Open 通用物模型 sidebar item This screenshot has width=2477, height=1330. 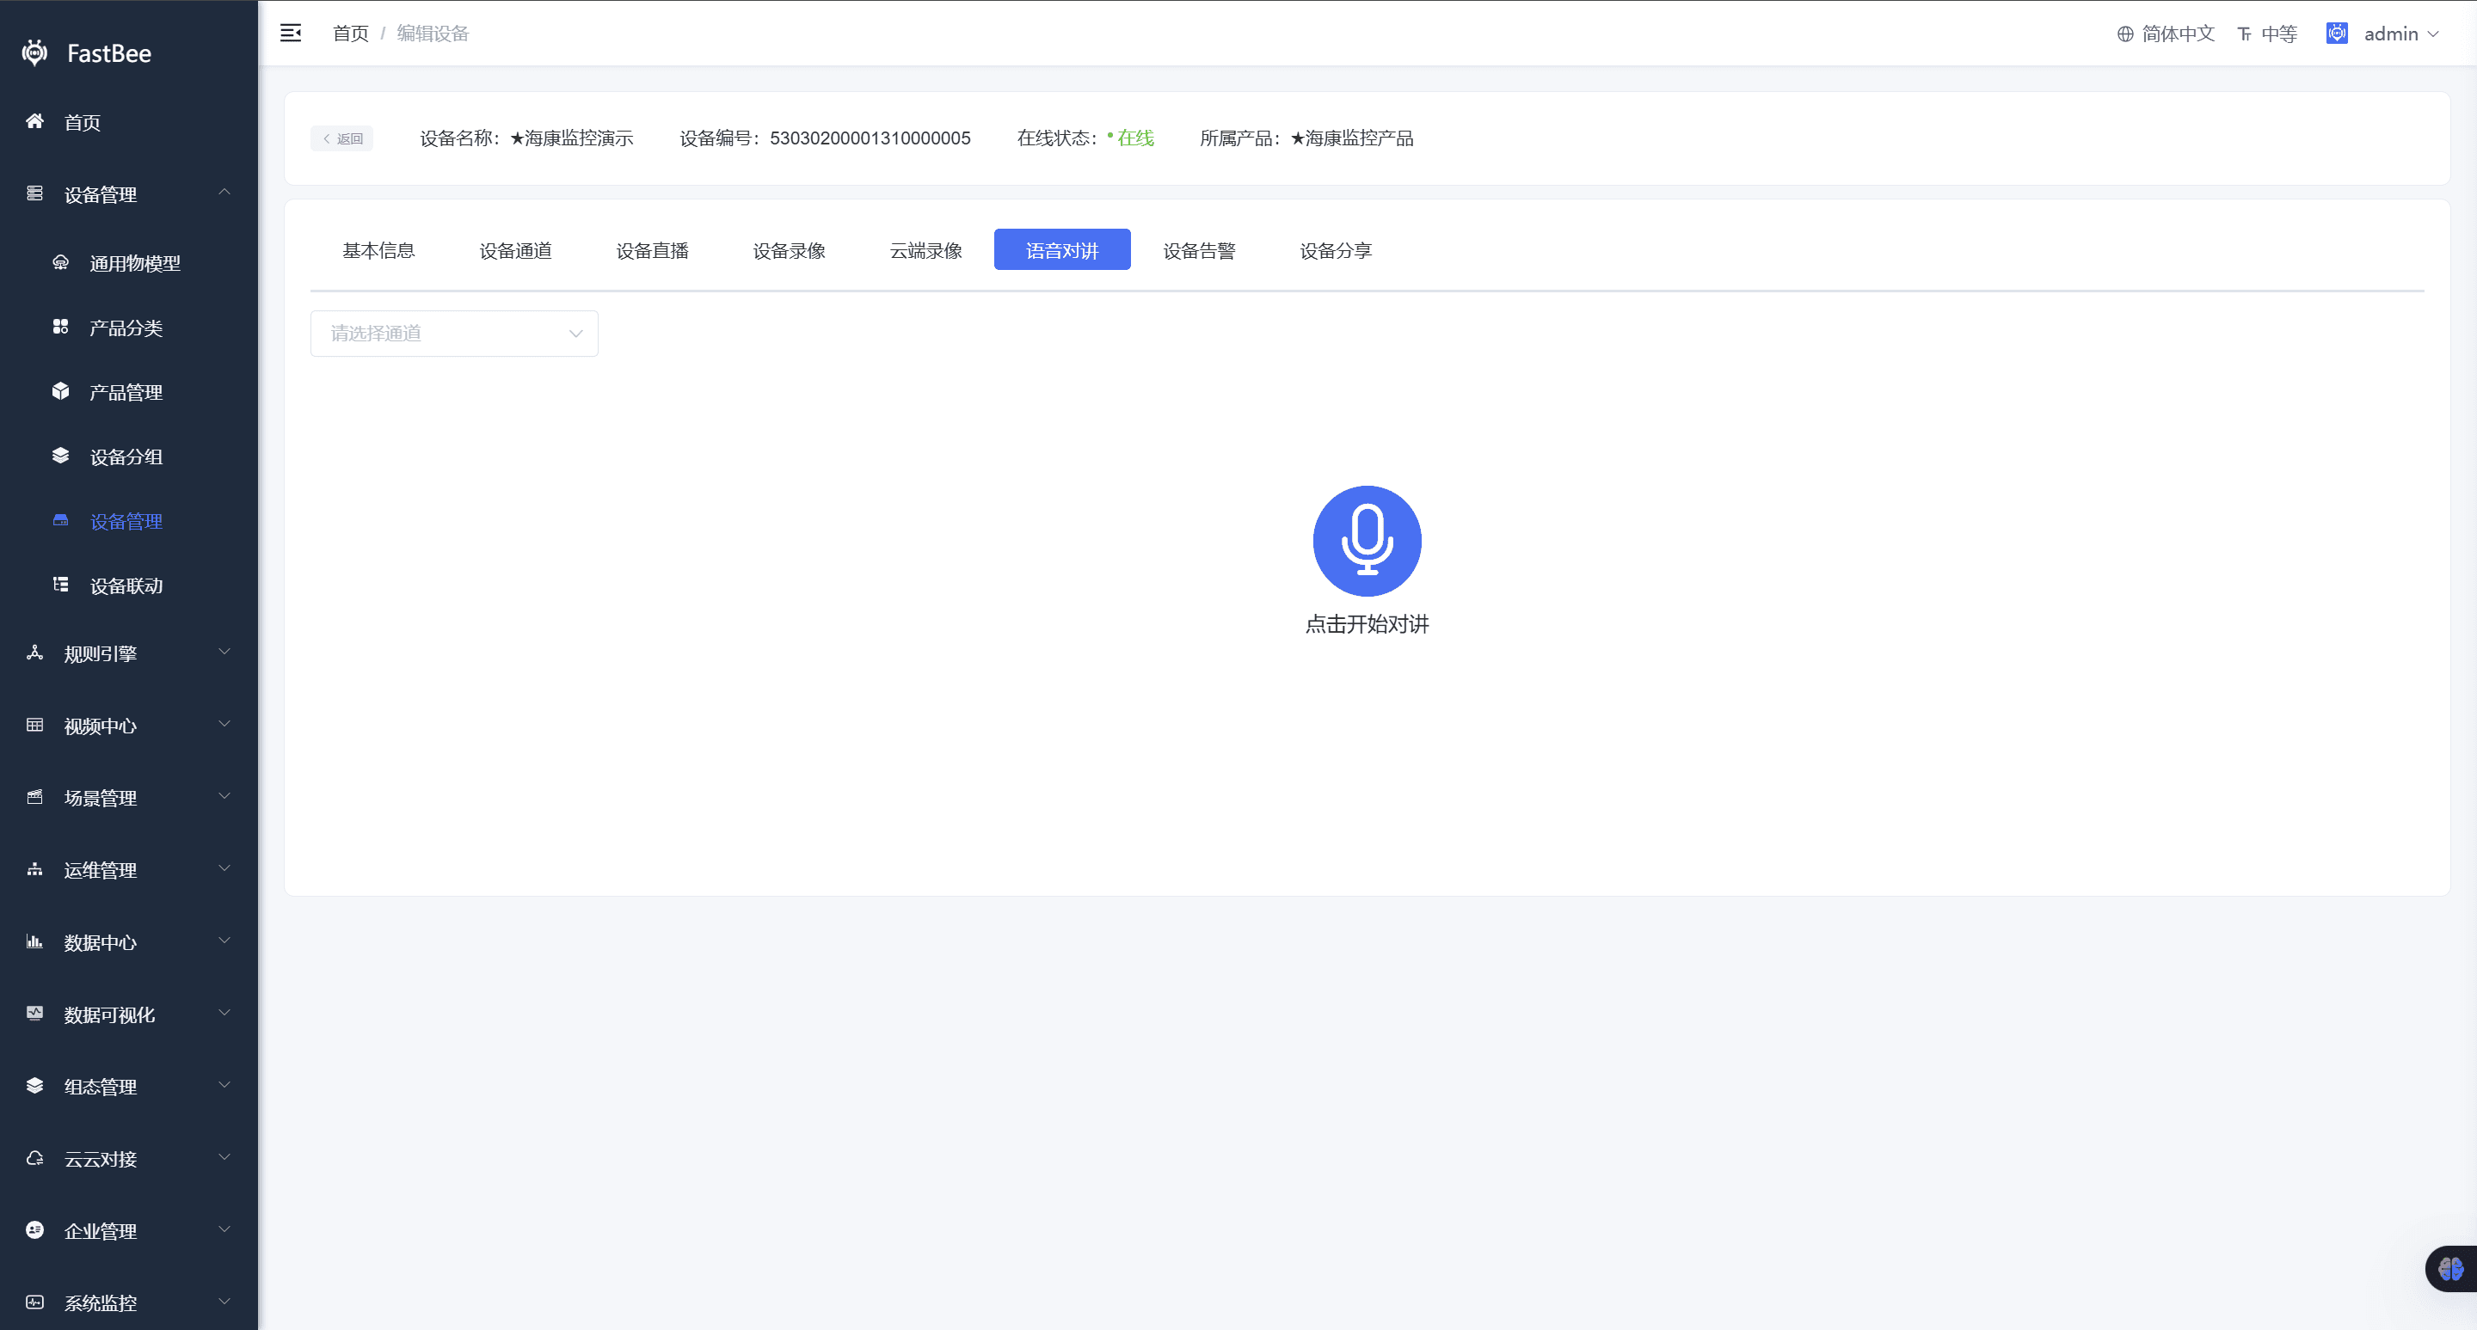click(x=129, y=263)
